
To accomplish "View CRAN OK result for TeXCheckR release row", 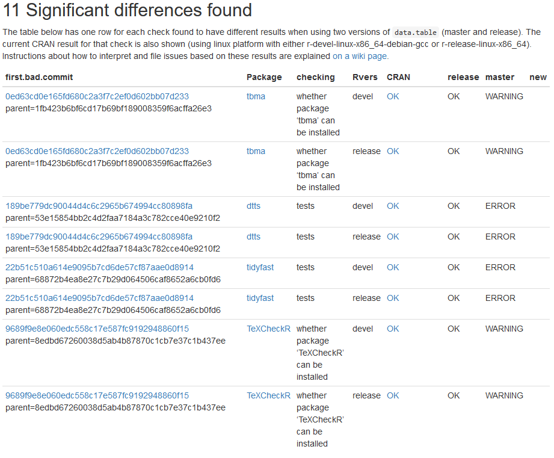I will point(393,395).
